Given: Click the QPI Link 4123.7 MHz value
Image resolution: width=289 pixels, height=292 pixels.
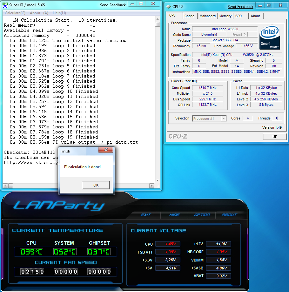Looking at the screenshot, I should click(x=207, y=105).
